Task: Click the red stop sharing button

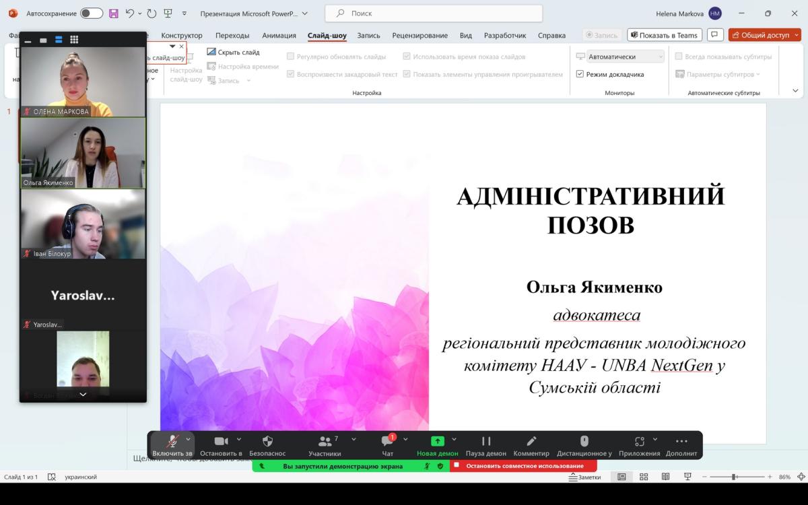Action: click(523, 466)
